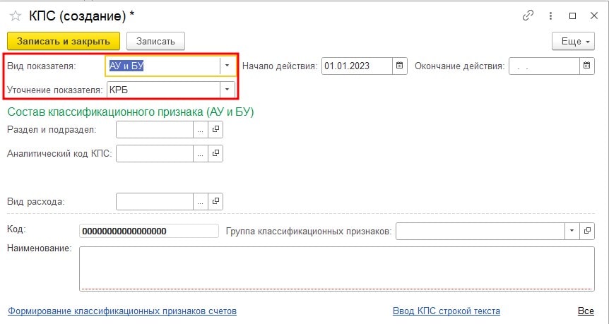Open linked item for Раздел и подраздел
Viewport: 609px width, 324px height.
(216, 130)
